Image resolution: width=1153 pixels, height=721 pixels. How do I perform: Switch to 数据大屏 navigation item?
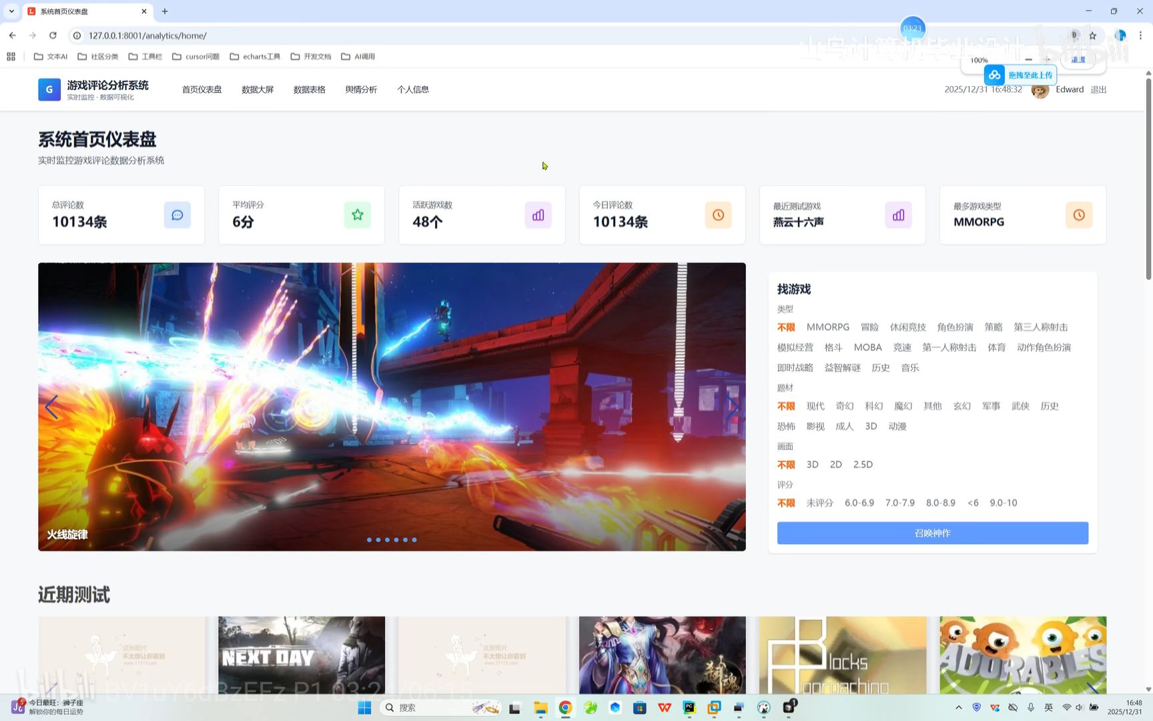(x=258, y=89)
